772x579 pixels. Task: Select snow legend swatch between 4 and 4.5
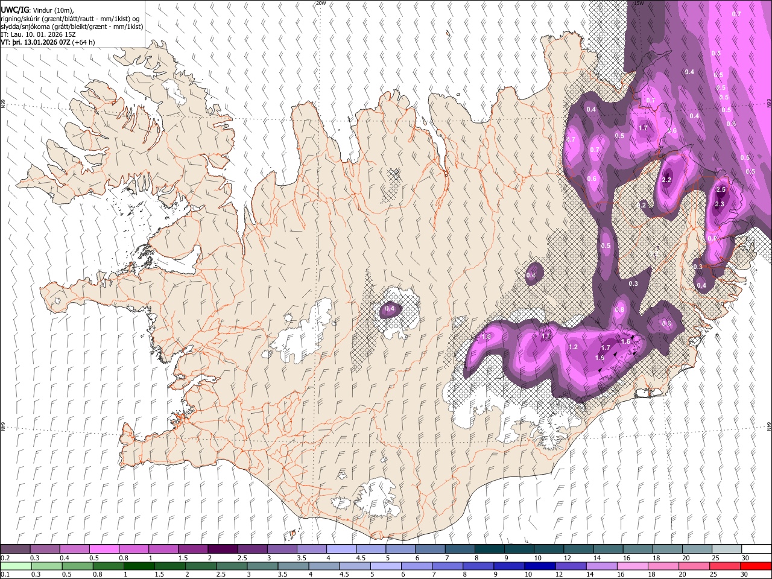pos(341,549)
